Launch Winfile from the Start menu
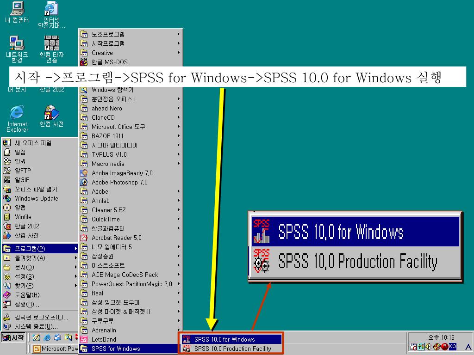 39,217
